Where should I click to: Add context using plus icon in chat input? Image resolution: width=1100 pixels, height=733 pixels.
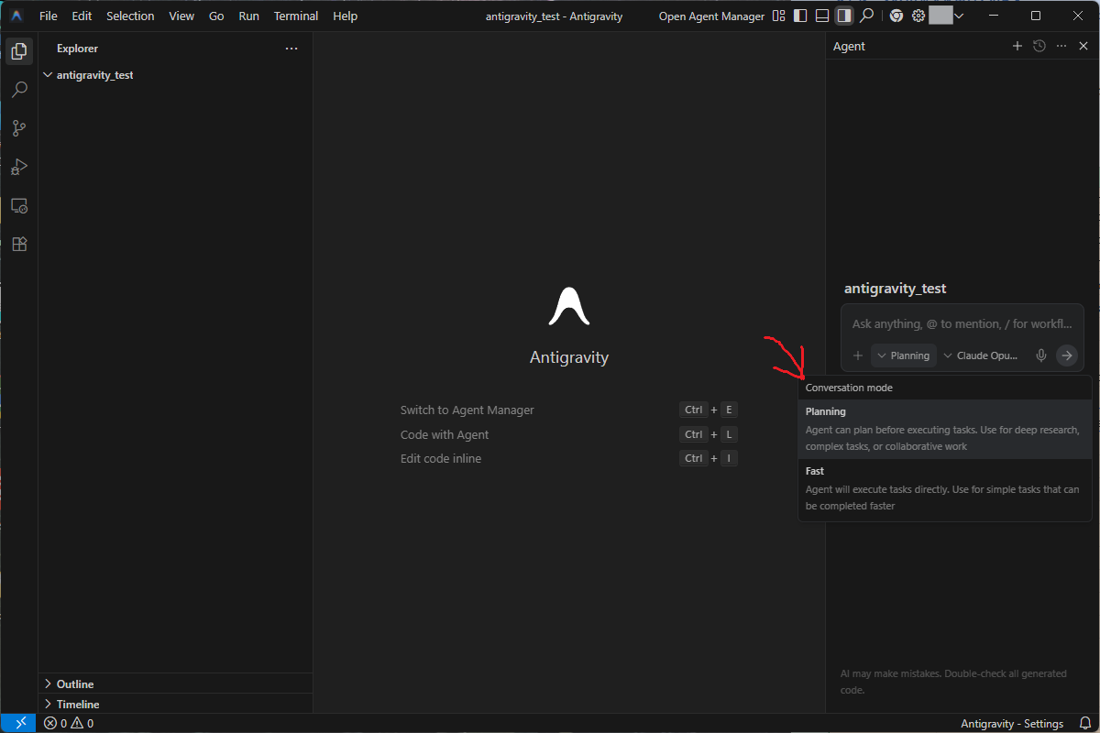pyautogui.click(x=858, y=356)
